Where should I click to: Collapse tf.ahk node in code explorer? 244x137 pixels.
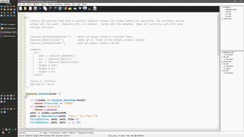tap(222, 64)
